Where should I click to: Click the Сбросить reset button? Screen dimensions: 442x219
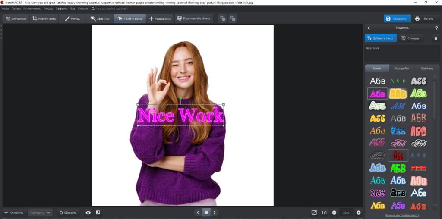(x=69, y=213)
